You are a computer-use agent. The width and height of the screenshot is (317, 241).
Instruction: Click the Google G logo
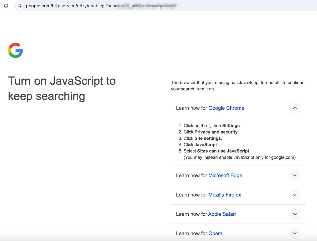point(16,50)
